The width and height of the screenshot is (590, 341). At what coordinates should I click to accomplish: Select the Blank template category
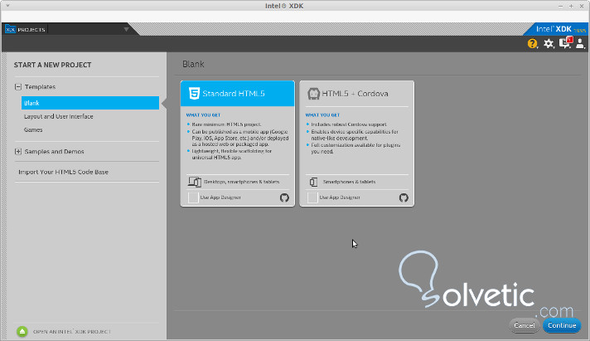point(90,103)
